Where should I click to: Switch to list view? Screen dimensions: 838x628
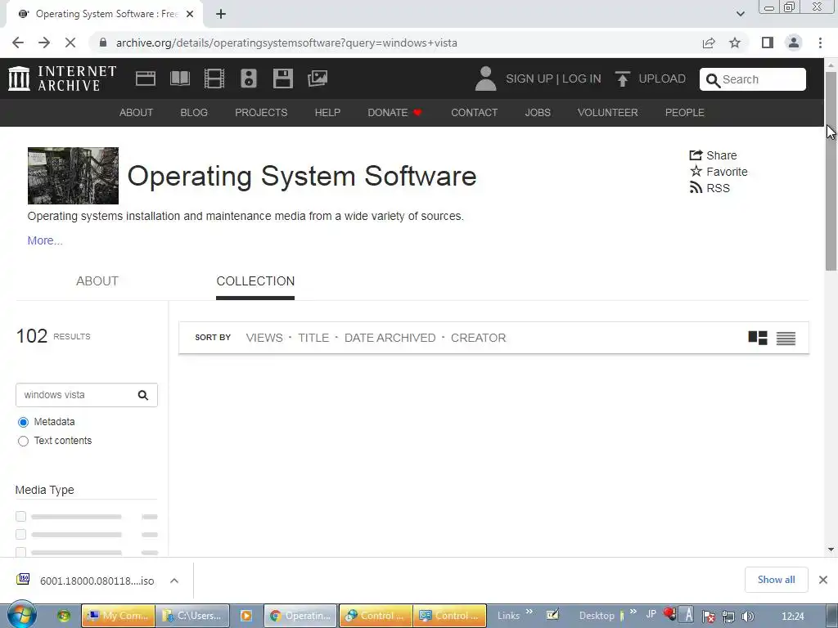tap(786, 338)
